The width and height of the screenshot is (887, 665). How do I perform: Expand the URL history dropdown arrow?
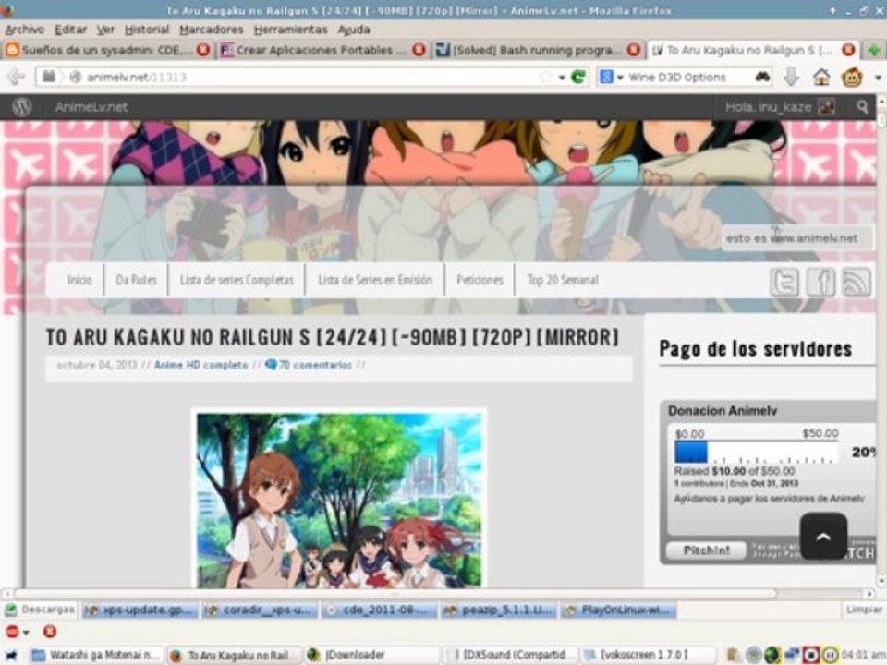[562, 78]
